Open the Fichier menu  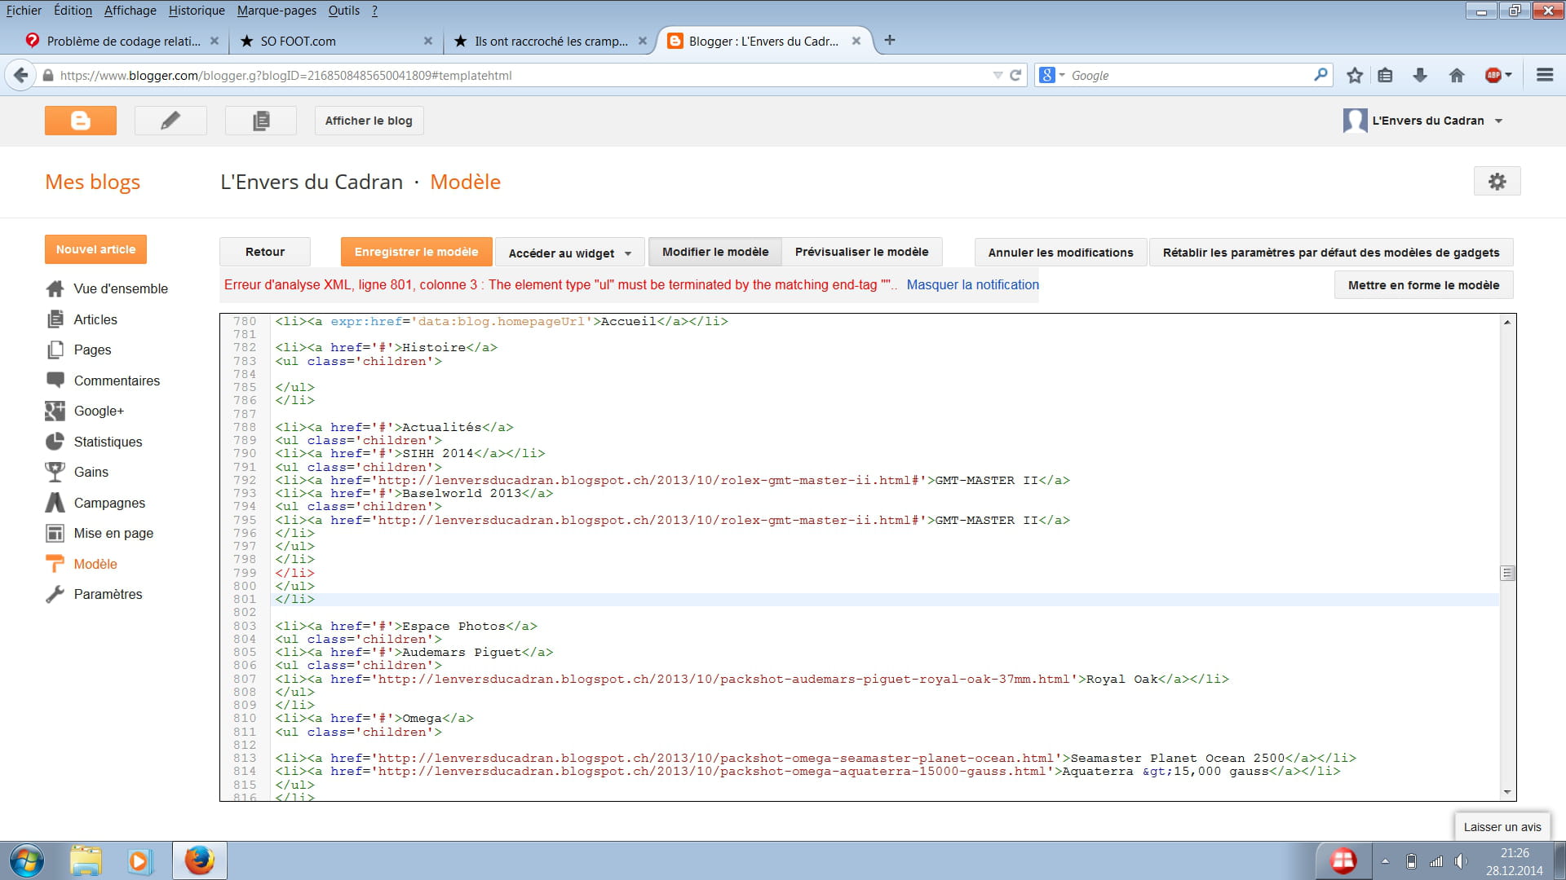pos(24,11)
